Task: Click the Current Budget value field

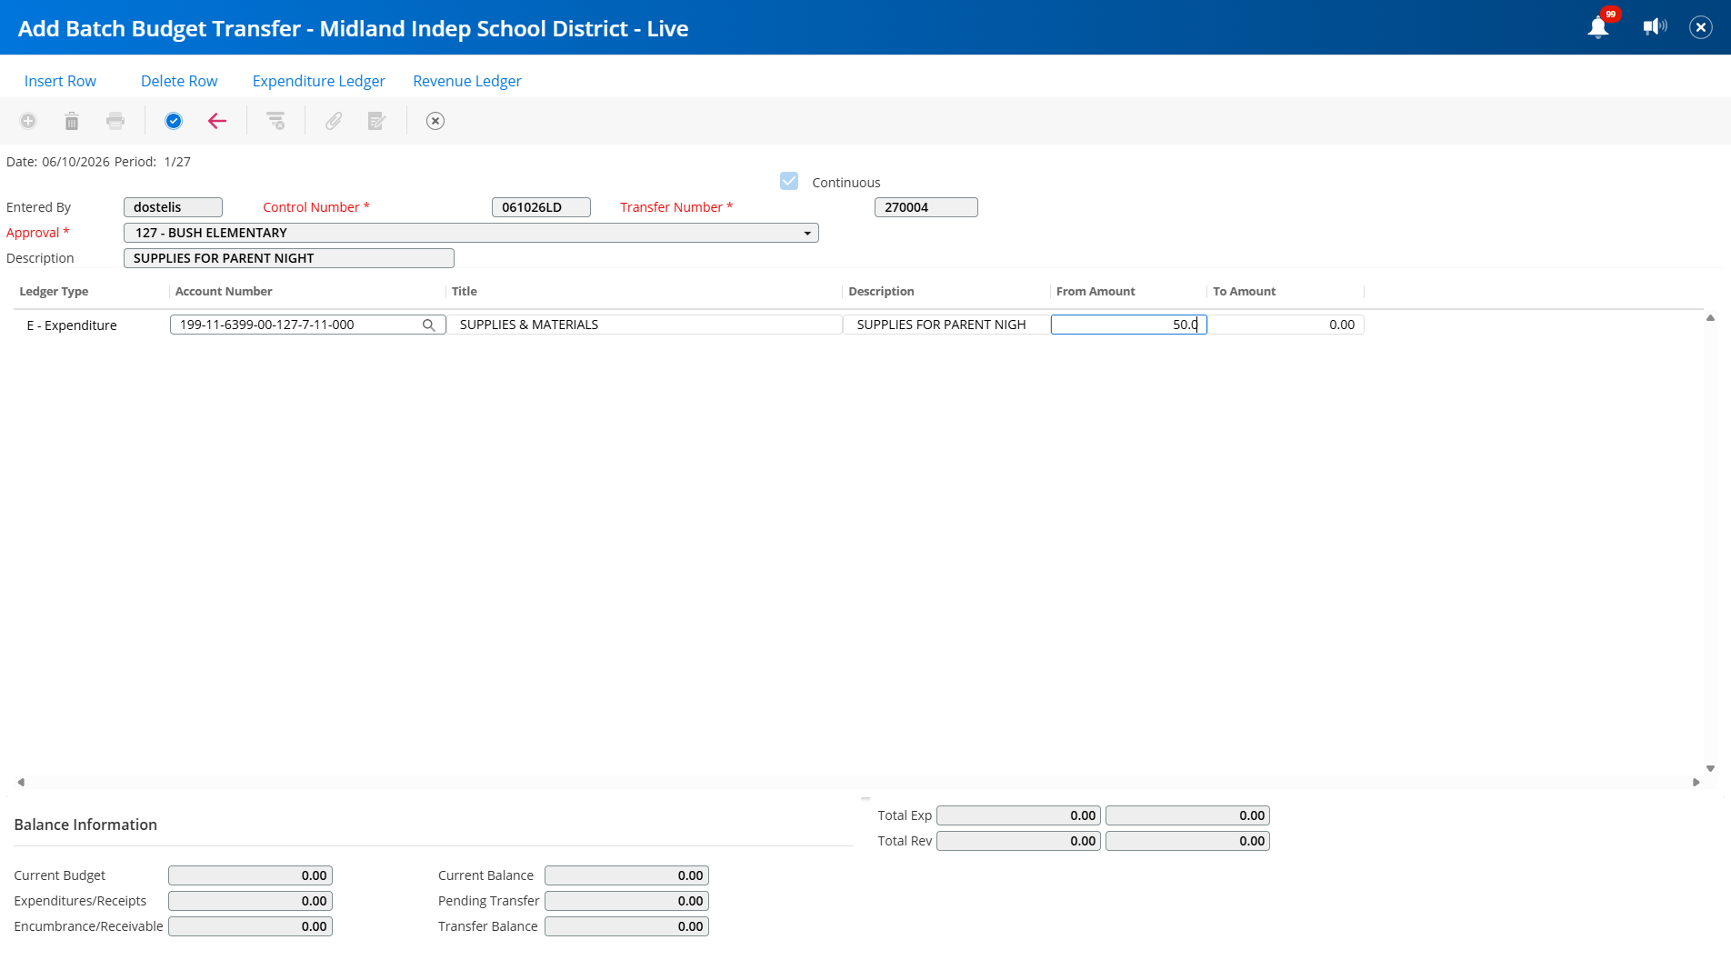Action: 250,875
